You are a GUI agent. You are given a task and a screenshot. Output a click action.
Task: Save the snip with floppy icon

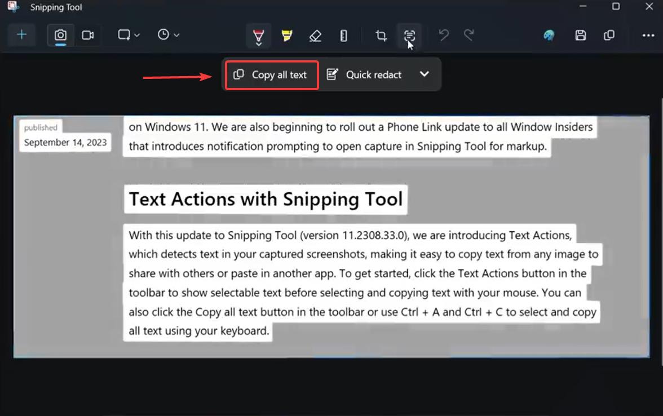[x=581, y=36]
